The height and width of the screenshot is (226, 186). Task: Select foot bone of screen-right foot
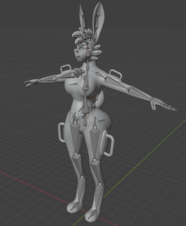pyautogui.click(x=92, y=214)
